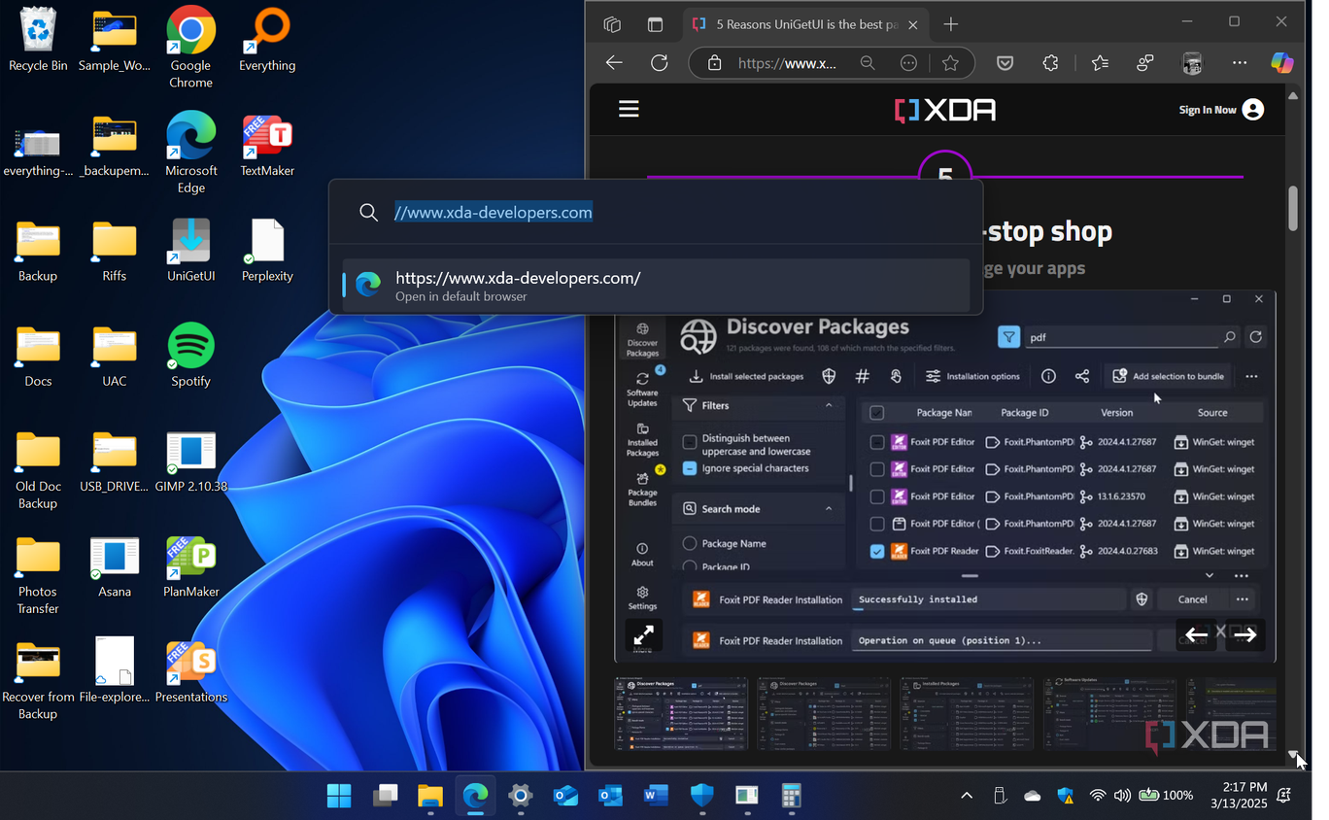
Task: Open Calculator from the taskbar
Action: (792, 796)
